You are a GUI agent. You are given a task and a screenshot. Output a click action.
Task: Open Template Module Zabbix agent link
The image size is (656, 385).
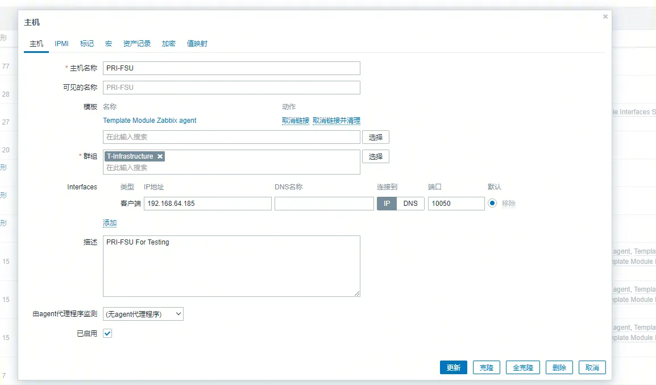pos(150,121)
